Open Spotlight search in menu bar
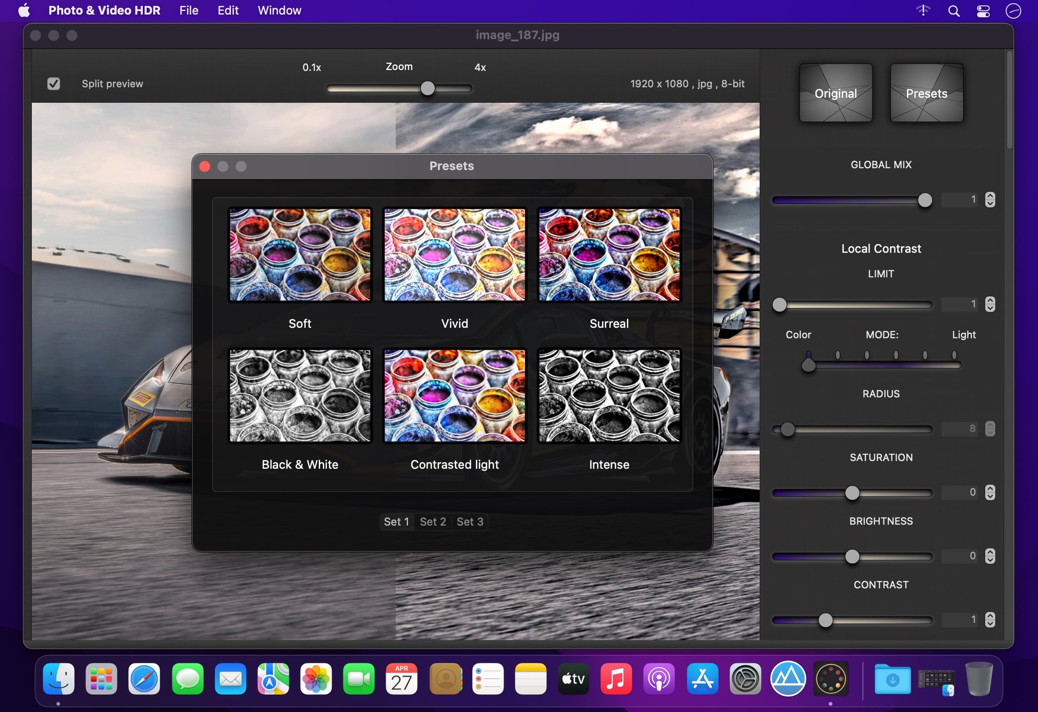This screenshot has width=1038, height=712. click(x=954, y=10)
